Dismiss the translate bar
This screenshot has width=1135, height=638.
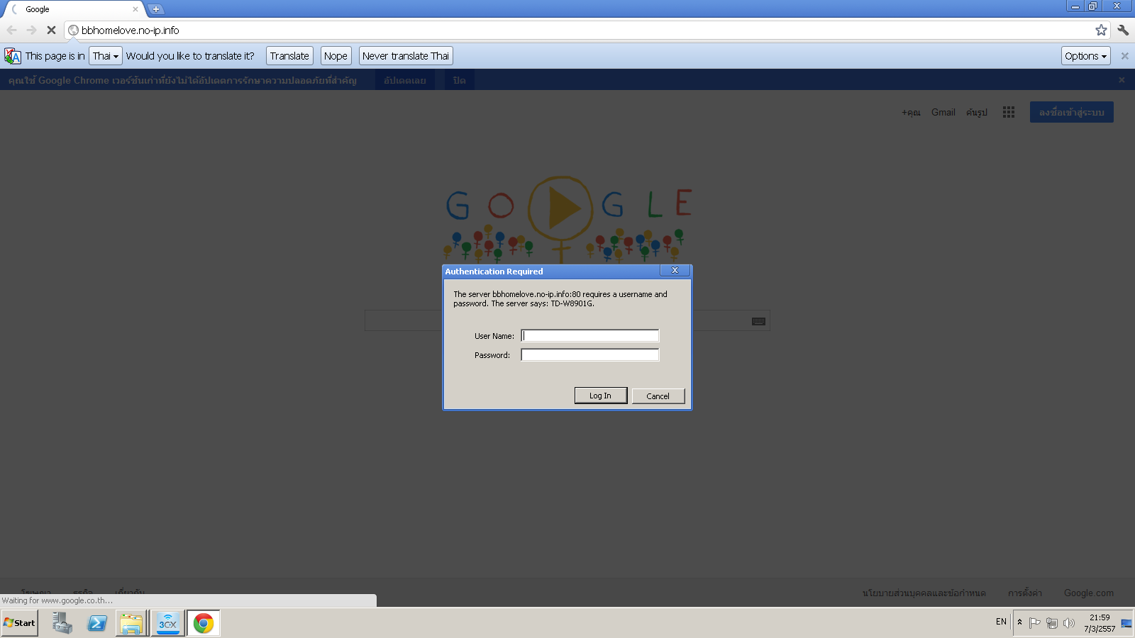click(x=1124, y=56)
